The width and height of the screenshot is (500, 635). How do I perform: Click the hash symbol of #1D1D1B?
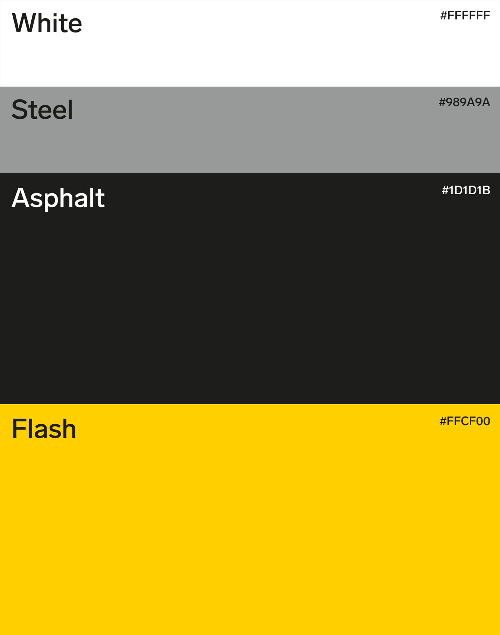tap(445, 190)
